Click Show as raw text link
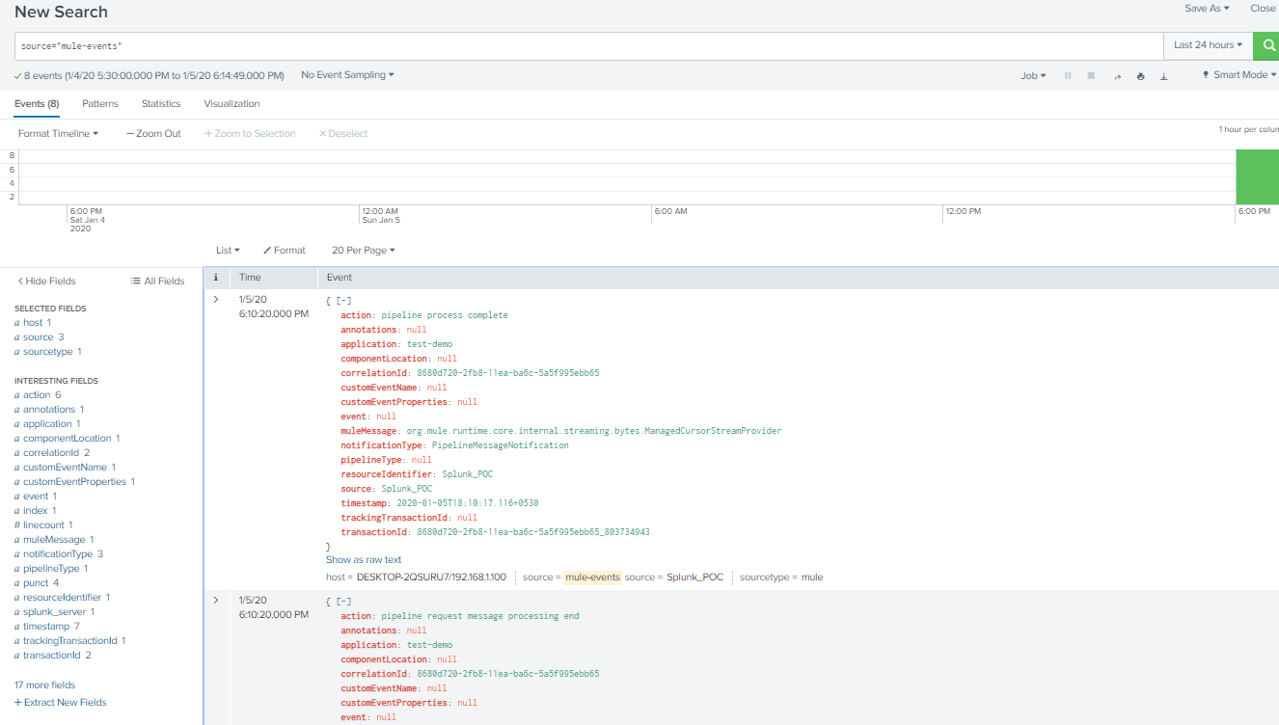This screenshot has height=725, width=1279. (x=364, y=560)
